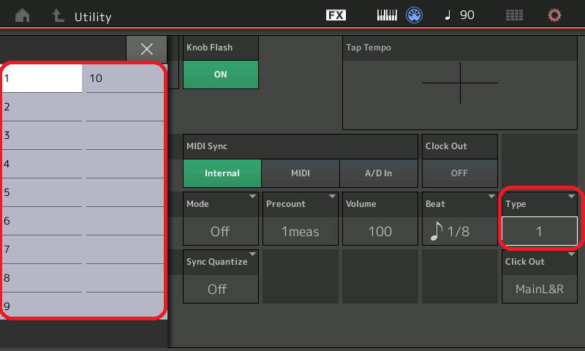Click the Utility back arrow icon

click(57, 15)
